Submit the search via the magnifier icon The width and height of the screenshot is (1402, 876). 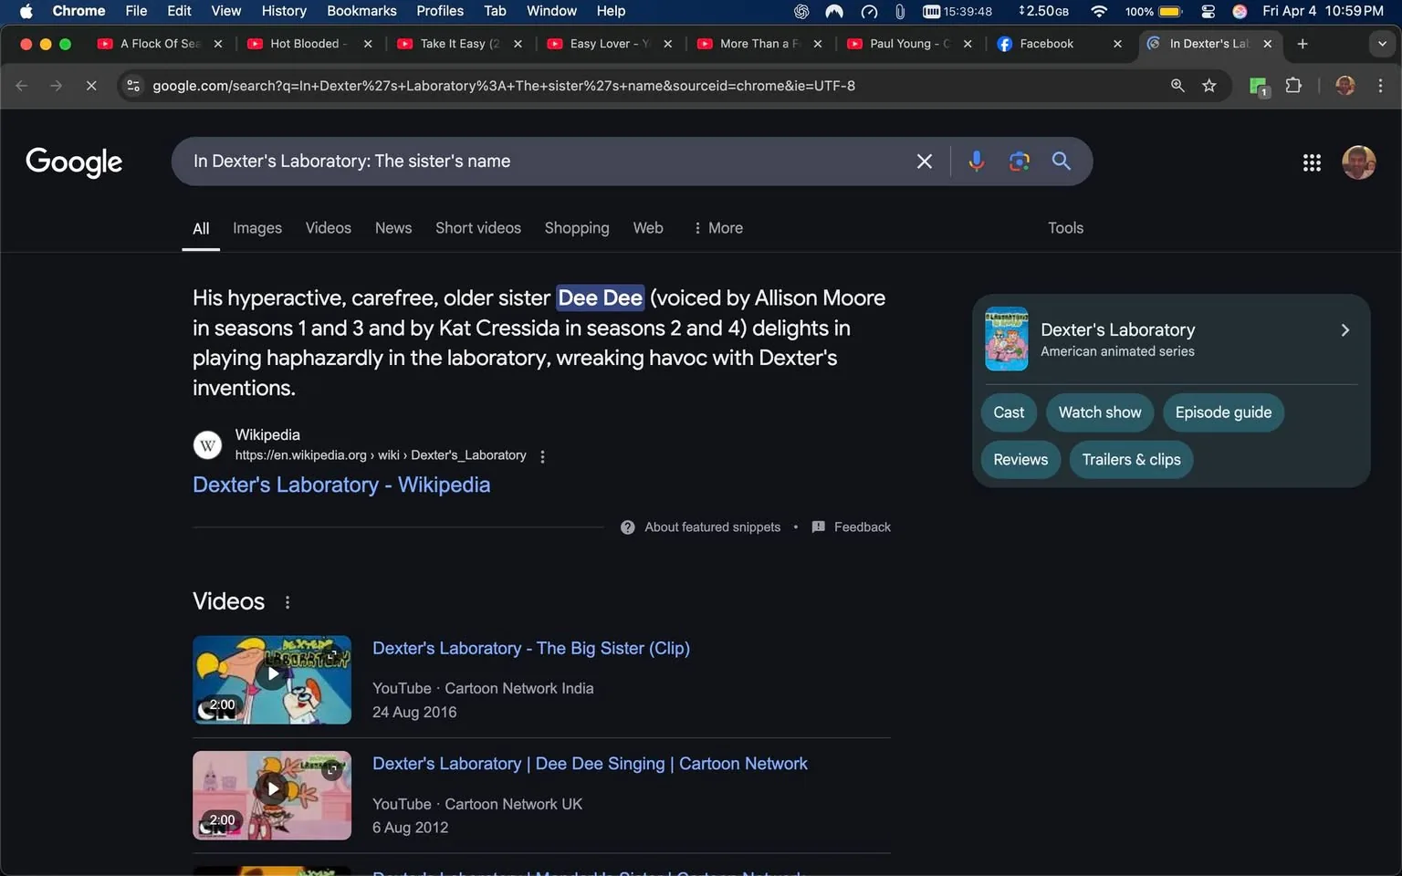tap(1061, 161)
